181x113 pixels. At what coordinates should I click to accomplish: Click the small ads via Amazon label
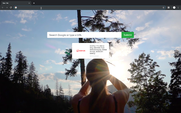coord(94,56)
